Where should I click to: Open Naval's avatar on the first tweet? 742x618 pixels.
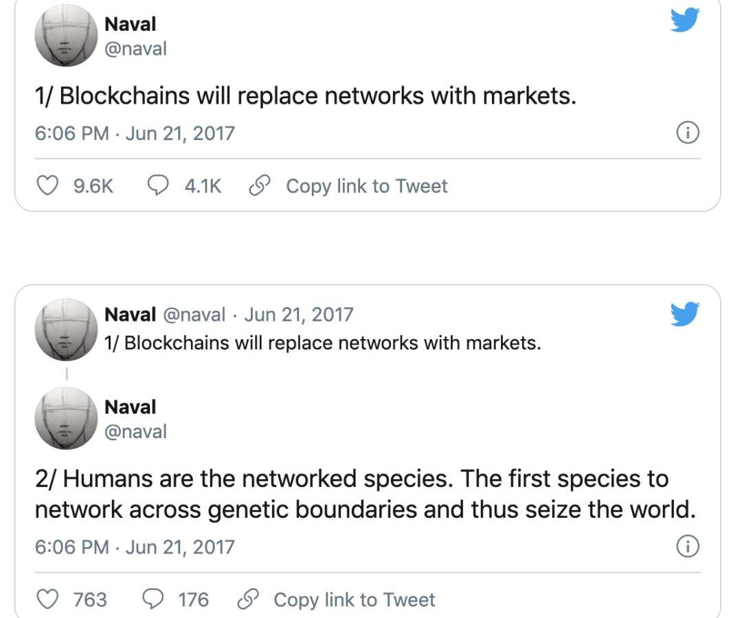coord(67,36)
